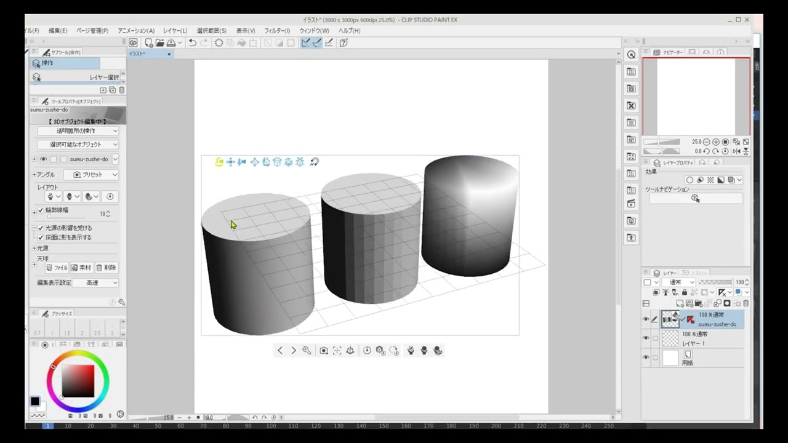Open dropdown beside sumu-zushe-do object name
The height and width of the screenshot is (443, 788).
coord(115,159)
